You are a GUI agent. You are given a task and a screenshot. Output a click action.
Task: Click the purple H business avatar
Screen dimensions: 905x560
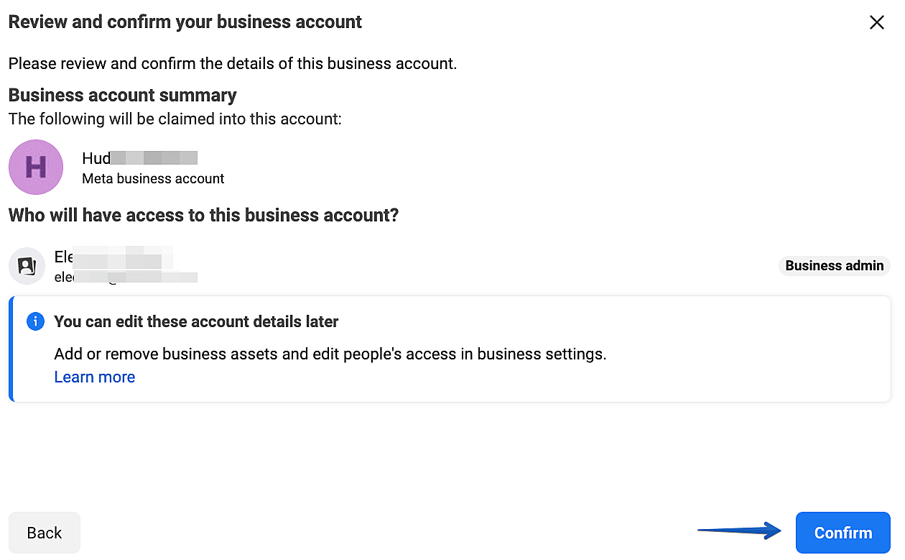pyautogui.click(x=36, y=167)
